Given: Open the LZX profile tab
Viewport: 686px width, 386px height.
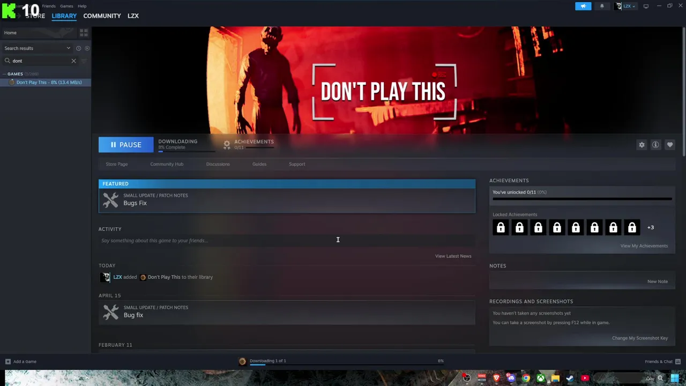Looking at the screenshot, I should click(133, 16).
